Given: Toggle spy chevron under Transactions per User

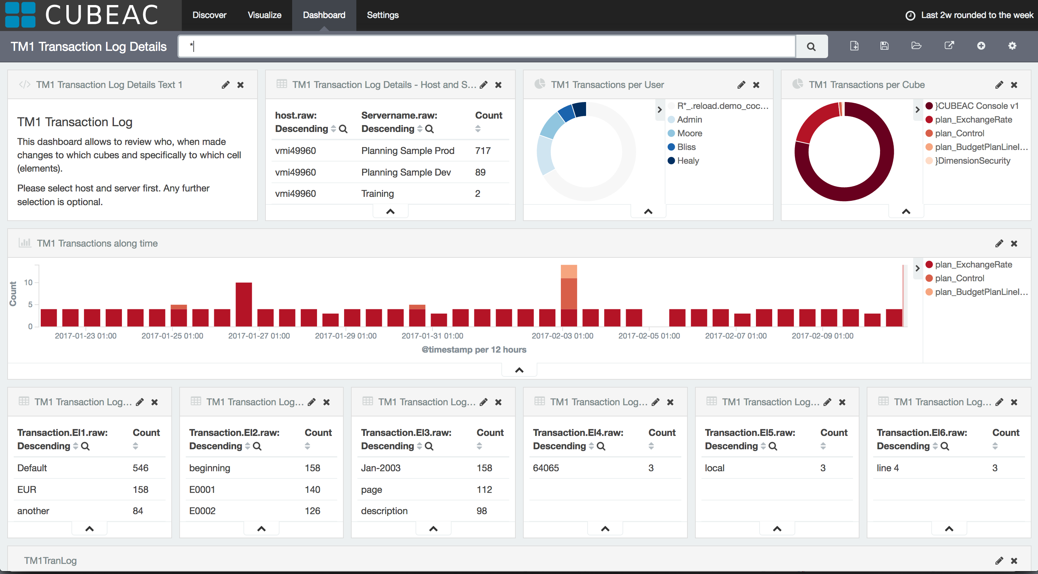Looking at the screenshot, I should tap(648, 212).
